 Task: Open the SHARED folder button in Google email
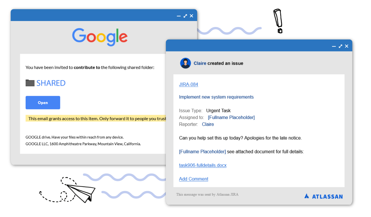coord(43,103)
